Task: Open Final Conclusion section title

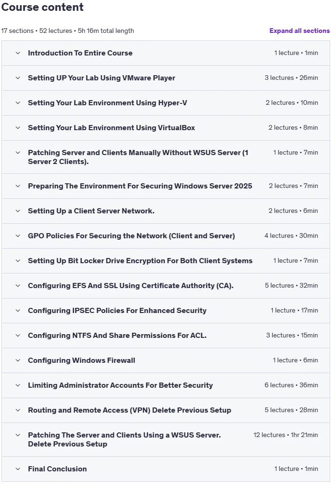Action: tap(57, 469)
